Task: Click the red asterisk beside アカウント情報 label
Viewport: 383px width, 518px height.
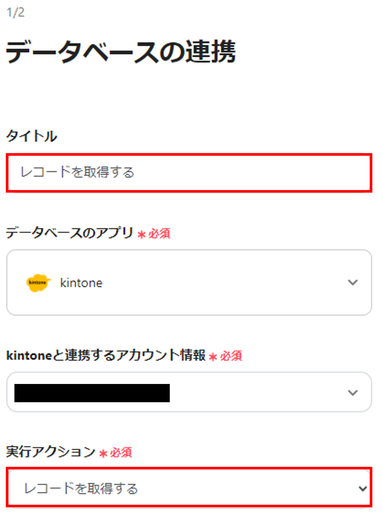Action: [x=213, y=357]
